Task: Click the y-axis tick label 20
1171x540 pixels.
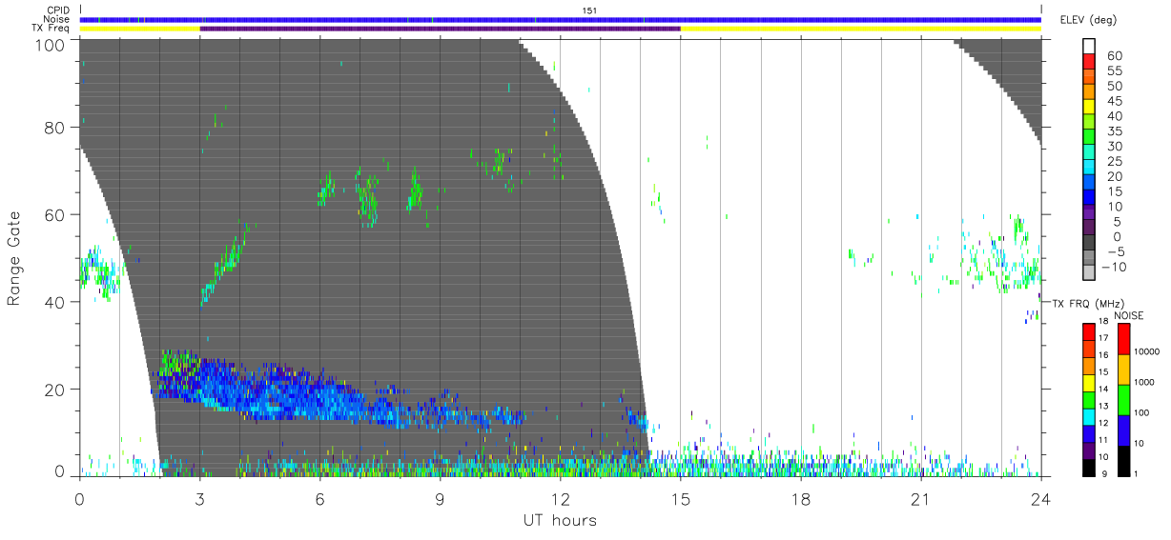Action: pos(52,390)
